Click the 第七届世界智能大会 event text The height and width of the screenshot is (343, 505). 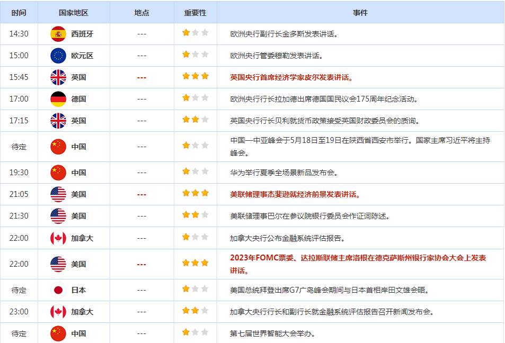tap(273, 333)
